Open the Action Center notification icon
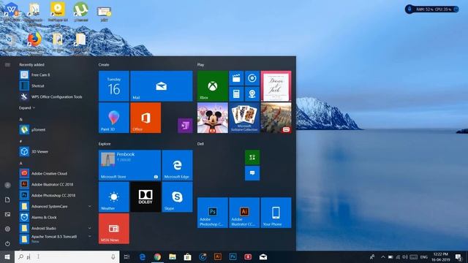The image size is (468, 263). [x=458, y=256]
